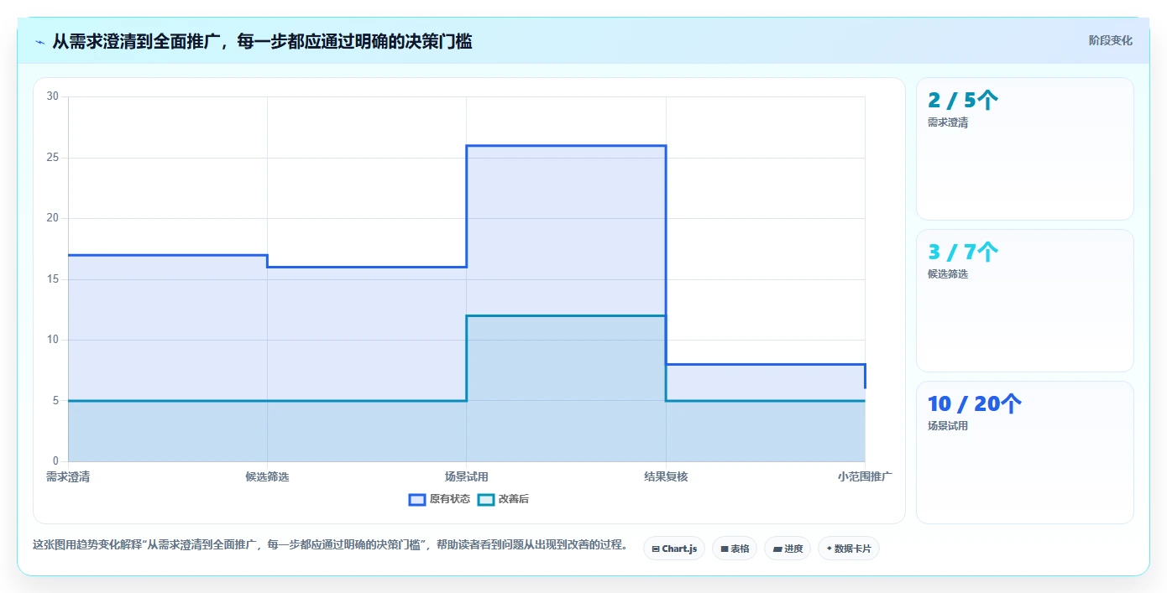
Task: Click the 2 / 5个 value text
Action: point(963,101)
